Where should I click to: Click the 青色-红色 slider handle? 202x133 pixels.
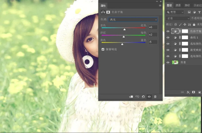[124, 29]
